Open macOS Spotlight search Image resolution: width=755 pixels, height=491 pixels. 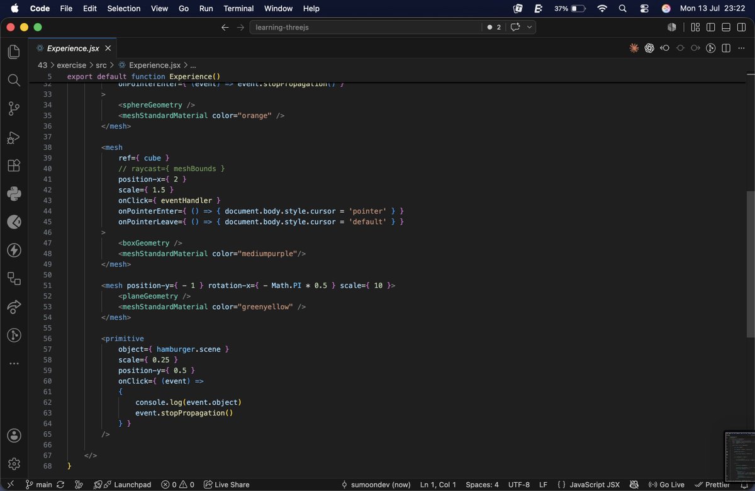pos(623,8)
